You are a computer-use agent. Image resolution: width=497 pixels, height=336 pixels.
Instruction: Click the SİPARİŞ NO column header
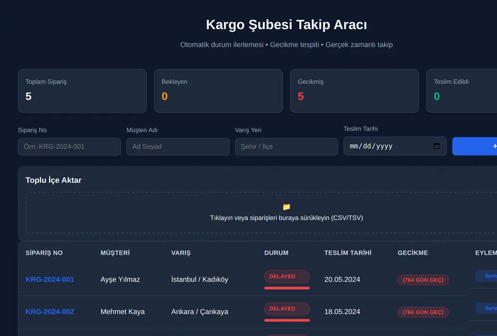pos(44,253)
